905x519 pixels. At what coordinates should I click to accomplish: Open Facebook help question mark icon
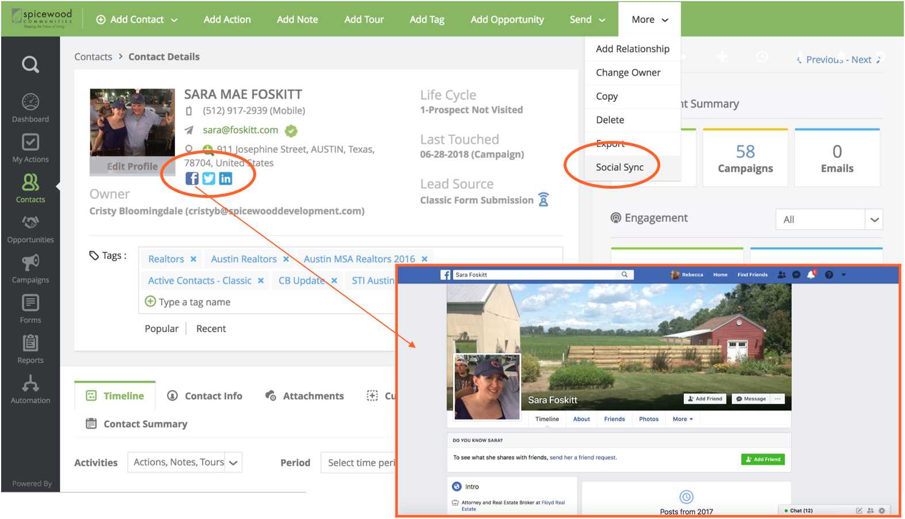(x=829, y=274)
